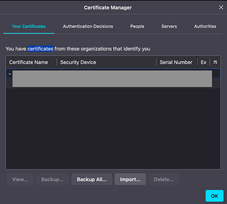Screen dimensions: 227x204
Task: Select the grayed-out certificate row
Action: (x=112, y=79)
